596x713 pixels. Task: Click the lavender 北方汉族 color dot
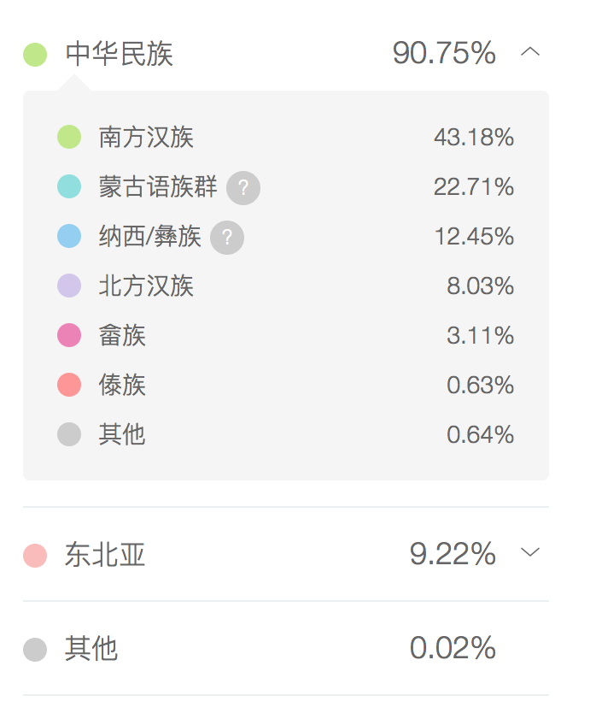point(69,286)
